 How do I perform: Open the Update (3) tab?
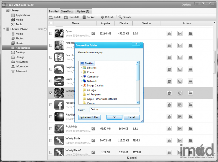click(83, 11)
